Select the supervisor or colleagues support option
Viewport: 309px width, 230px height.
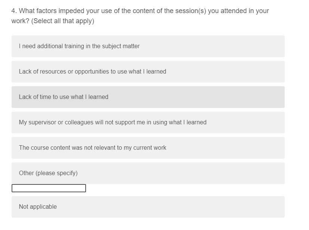coord(148,122)
